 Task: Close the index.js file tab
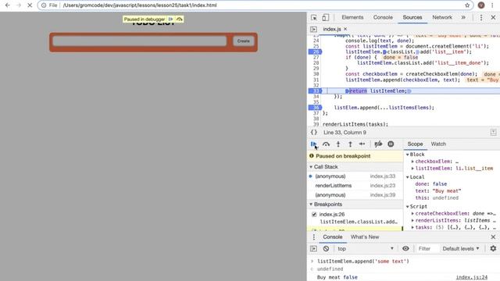pos(345,29)
